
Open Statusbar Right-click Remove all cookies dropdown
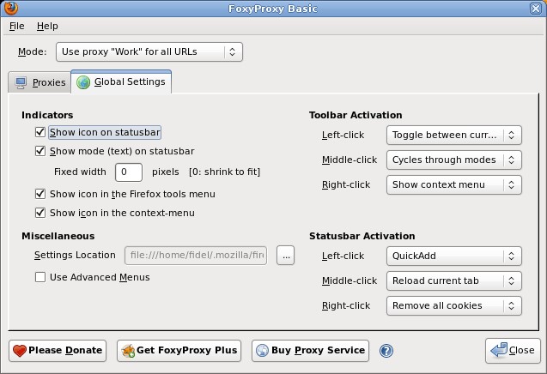coord(454,305)
